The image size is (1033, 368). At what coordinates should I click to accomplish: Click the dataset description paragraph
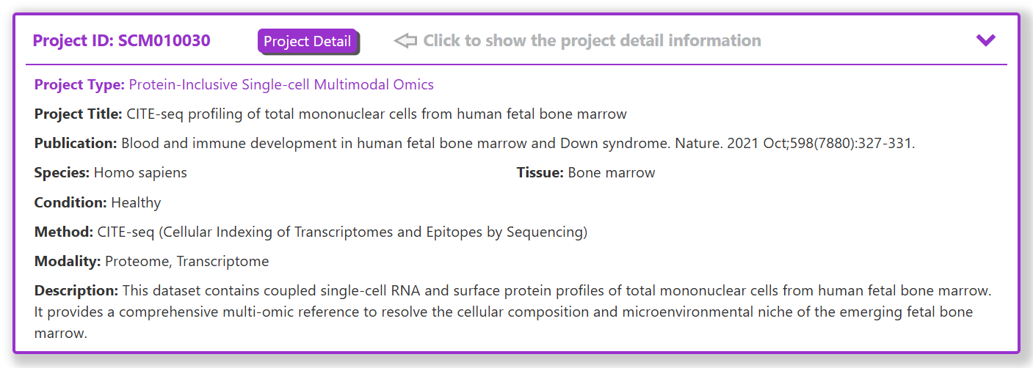pos(513,312)
